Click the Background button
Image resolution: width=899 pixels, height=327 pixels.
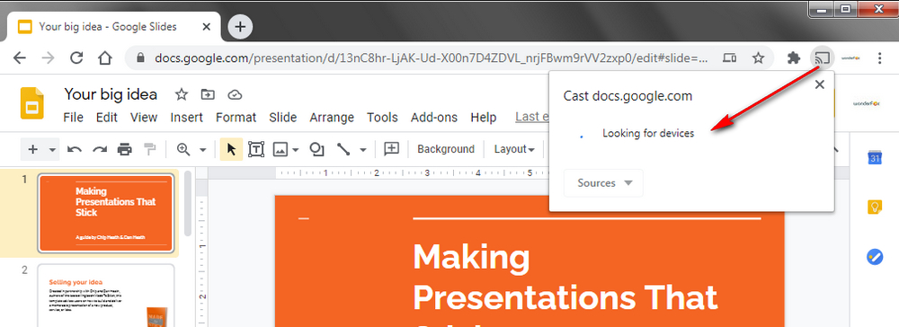coord(446,149)
